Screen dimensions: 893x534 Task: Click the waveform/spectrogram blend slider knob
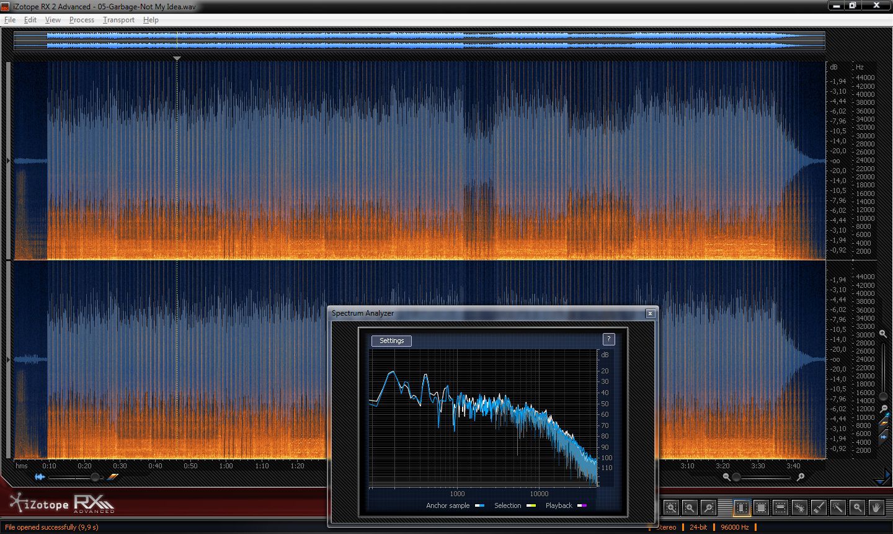(x=95, y=477)
